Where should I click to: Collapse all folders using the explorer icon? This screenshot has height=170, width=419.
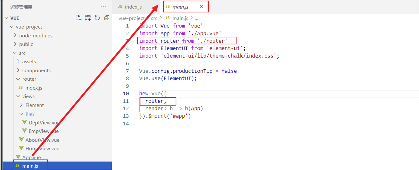point(107,18)
